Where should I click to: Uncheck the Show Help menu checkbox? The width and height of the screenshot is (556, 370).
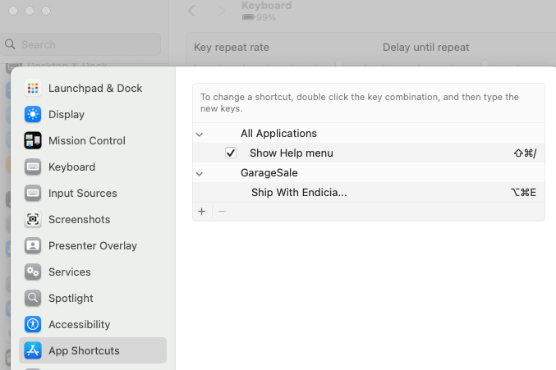click(x=231, y=153)
